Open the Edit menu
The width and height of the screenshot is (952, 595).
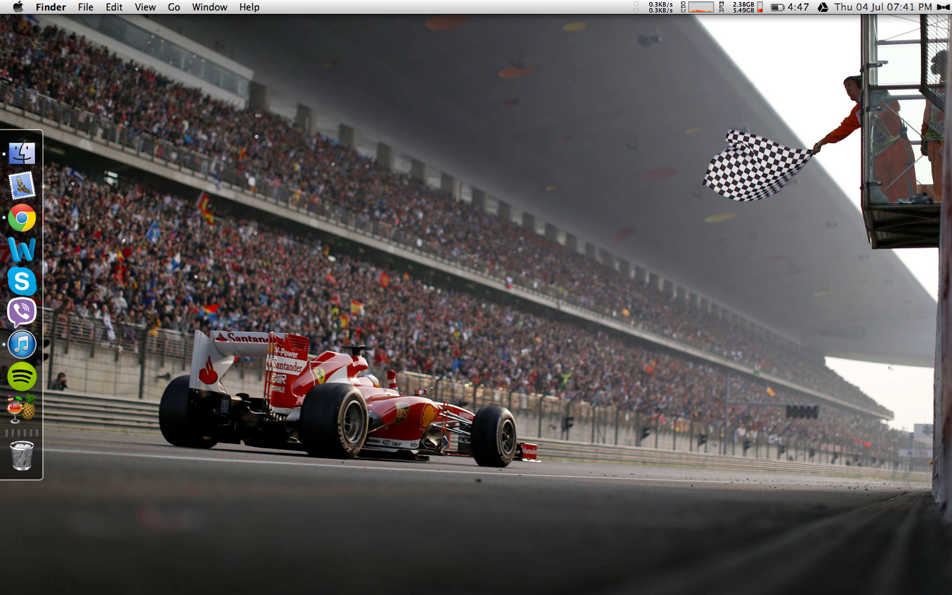(114, 7)
